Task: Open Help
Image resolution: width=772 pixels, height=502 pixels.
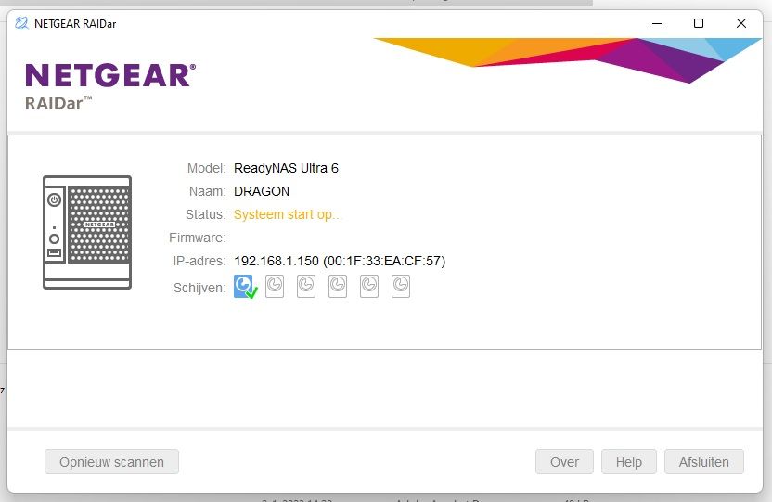Action: click(x=629, y=462)
